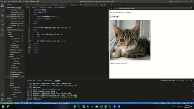Switch to OUTPUT panel tab
This screenshot has height=109, width=194.
(39, 81)
